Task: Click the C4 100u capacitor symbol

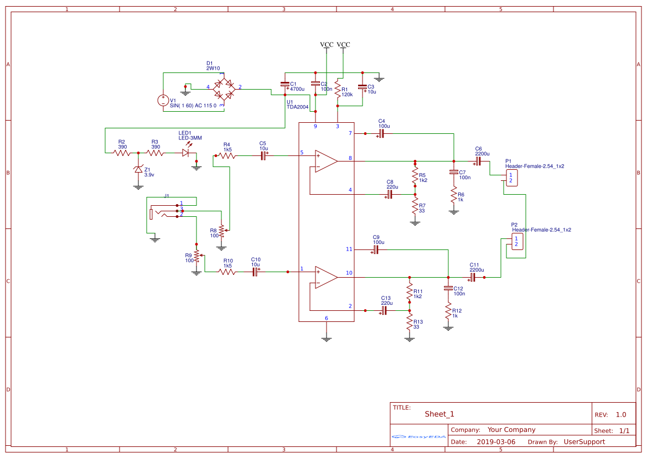Action: click(381, 133)
